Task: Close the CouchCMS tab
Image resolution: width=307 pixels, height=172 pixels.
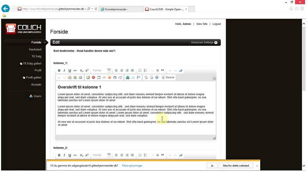Action: click(x=186, y=9)
